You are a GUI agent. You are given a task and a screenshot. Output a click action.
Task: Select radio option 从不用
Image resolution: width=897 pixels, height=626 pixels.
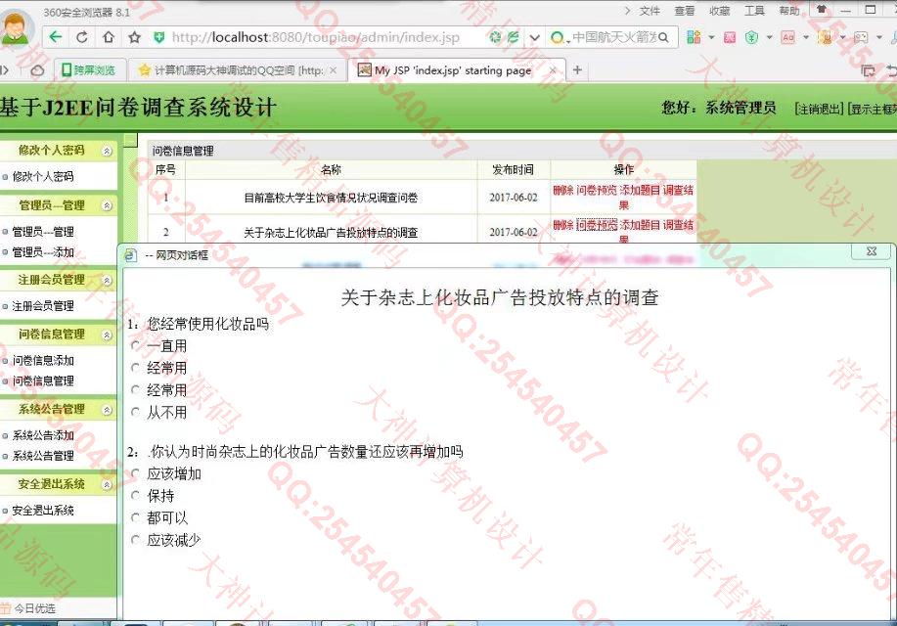(136, 412)
